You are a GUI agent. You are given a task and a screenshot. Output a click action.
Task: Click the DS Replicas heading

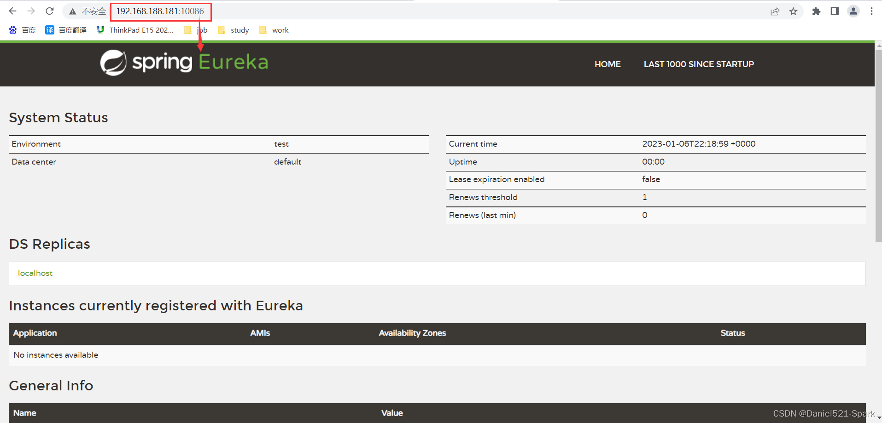pos(50,244)
